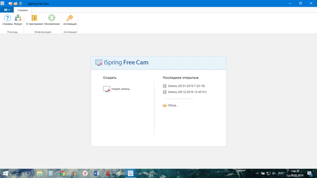Screen dimensions: 317x178
Task: Open recent Запись (09.12.2018 13-45-01)
Action: (185, 92)
